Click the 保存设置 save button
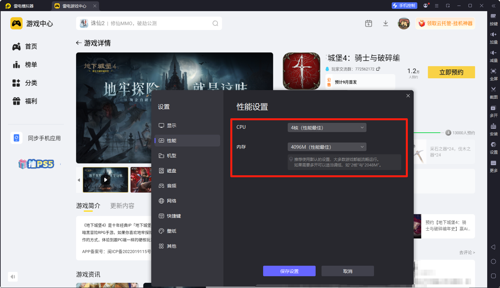The height and width of the screenshot is (288, 500). click(289, 271)
